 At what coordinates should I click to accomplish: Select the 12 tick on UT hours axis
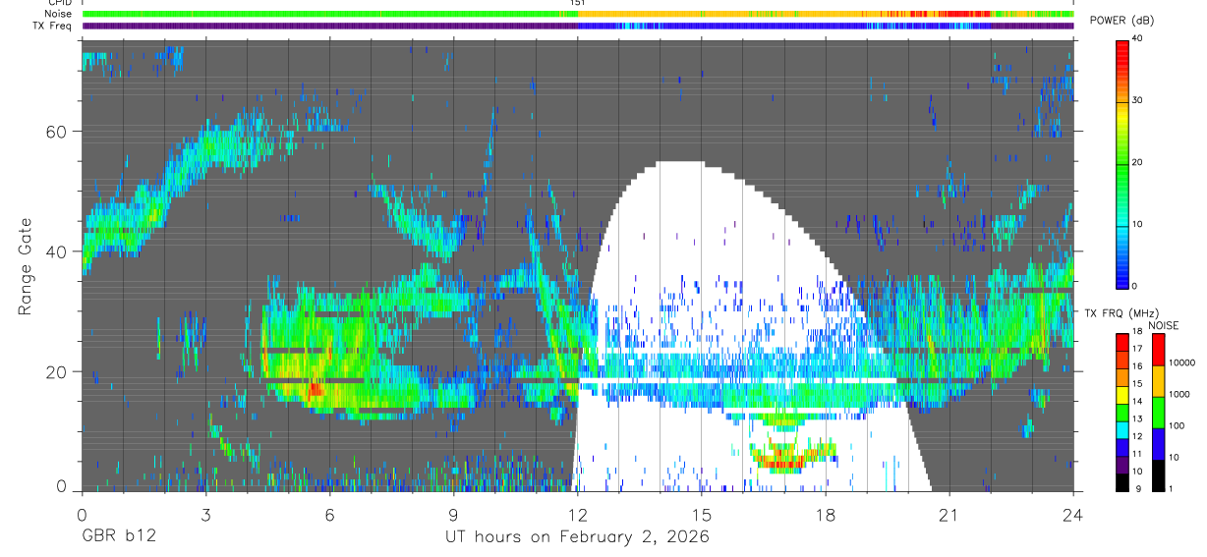coord(578,514)
